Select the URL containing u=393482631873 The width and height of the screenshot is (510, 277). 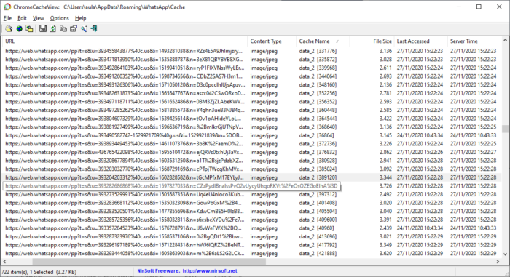pos(125,93)
